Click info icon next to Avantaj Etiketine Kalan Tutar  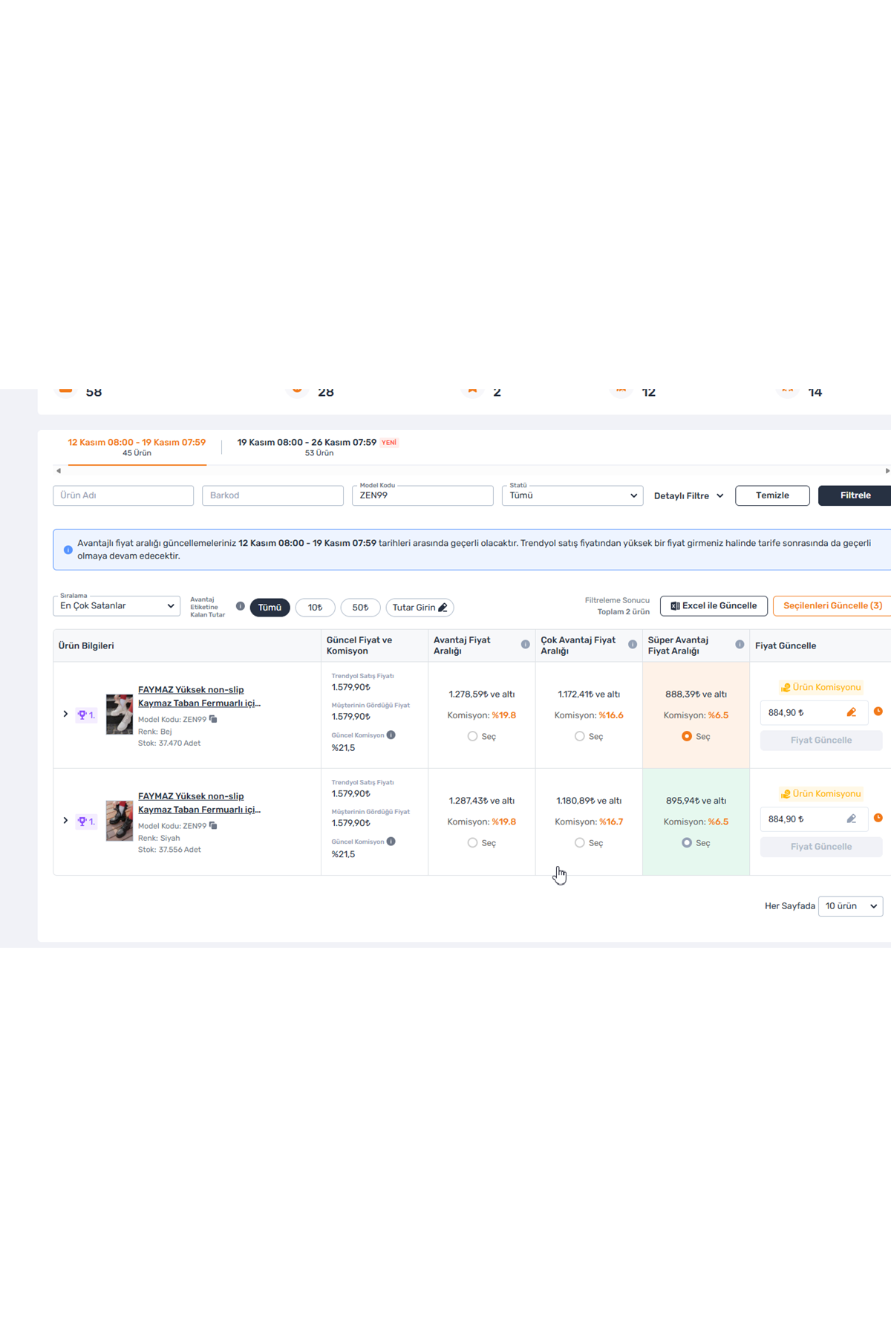tap(240, 606)
